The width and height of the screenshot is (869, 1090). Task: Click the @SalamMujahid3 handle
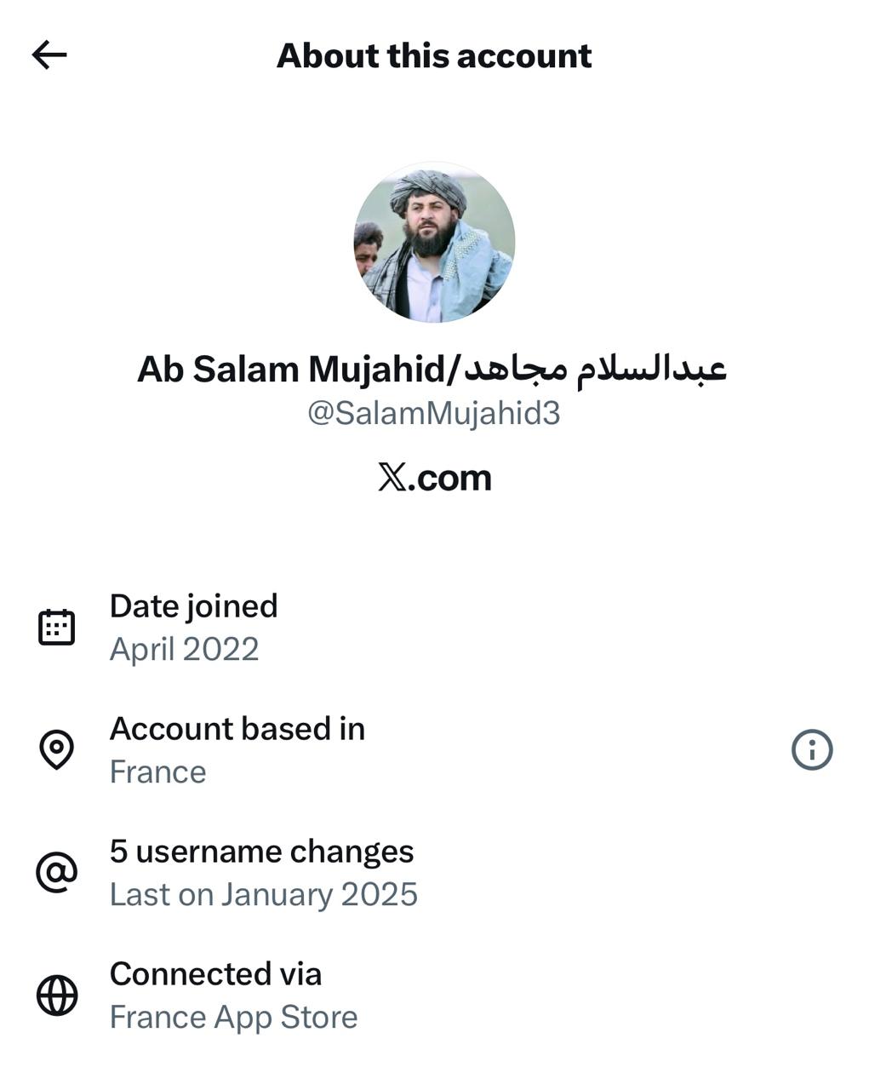click(x=434, y=413)
